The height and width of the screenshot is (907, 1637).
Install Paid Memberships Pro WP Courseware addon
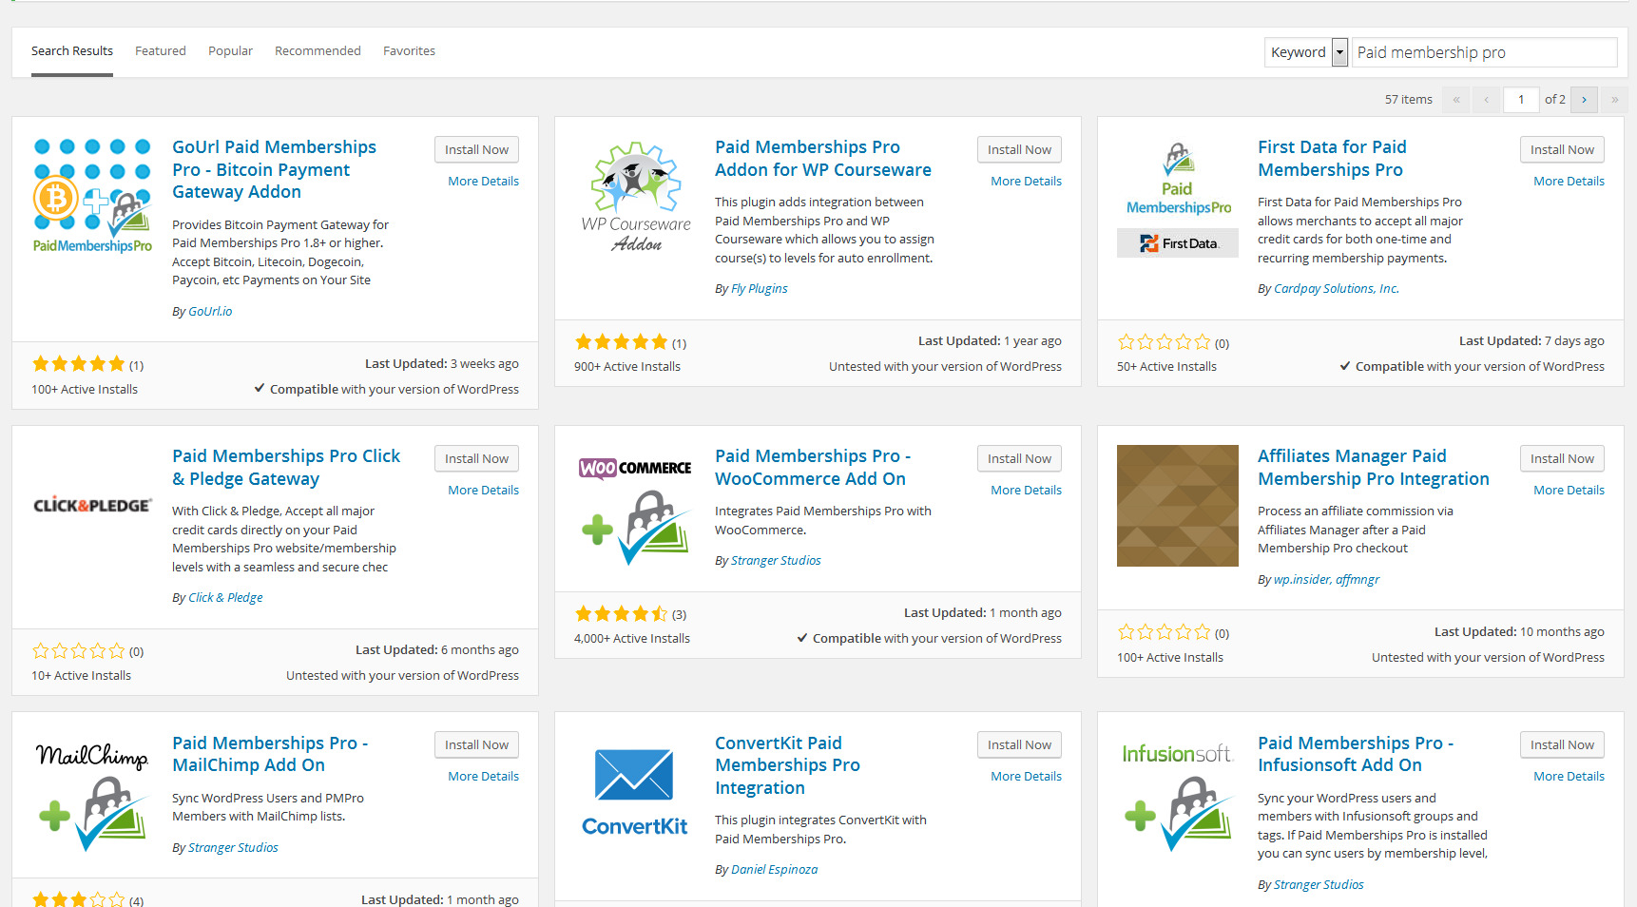point(1019,149)
